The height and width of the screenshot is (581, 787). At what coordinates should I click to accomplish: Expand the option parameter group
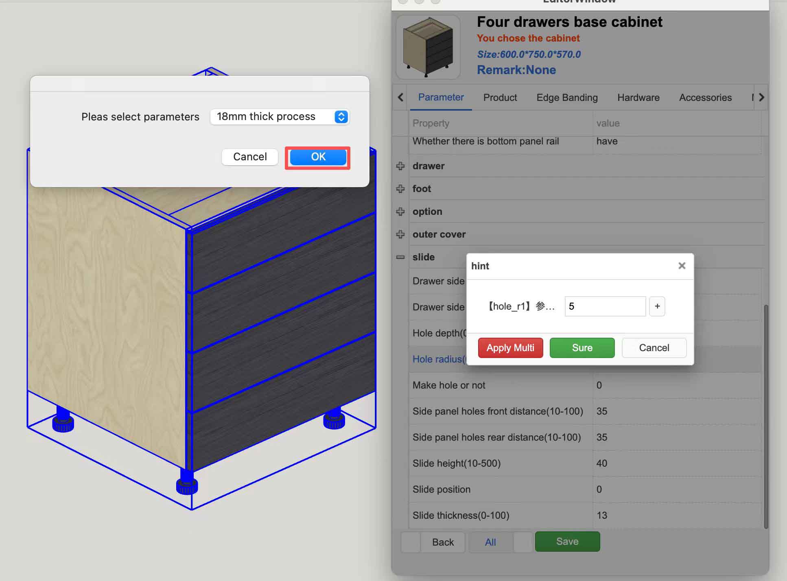pos(400,212)
